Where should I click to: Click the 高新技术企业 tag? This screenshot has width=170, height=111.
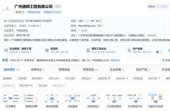(34, 12)
